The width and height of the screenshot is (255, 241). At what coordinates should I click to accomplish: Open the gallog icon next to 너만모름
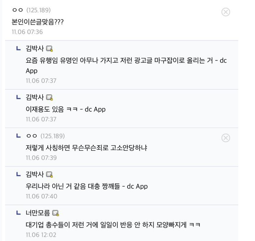[56, 213]
